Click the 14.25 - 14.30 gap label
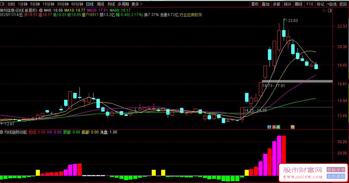This screenshot has width=349, height=183. click(255, 110)
